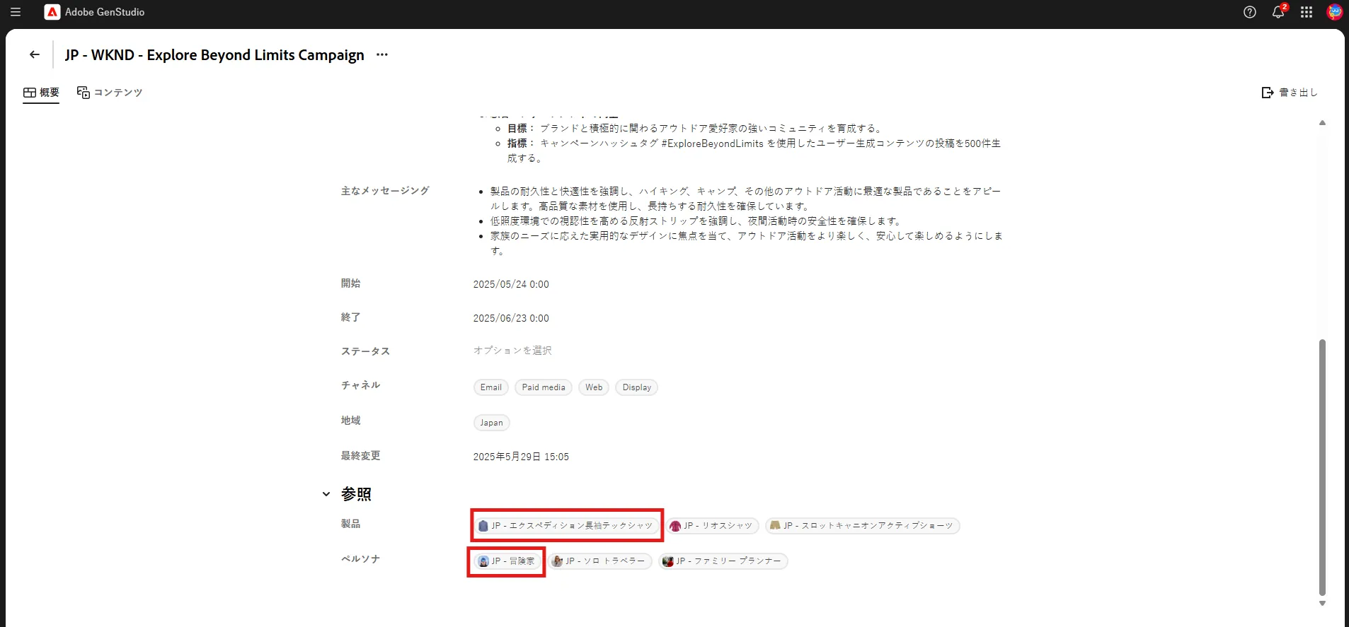
Task: Open the JP - リオスシャツ product
Action: pyautogui.click(x=713, y=526)
